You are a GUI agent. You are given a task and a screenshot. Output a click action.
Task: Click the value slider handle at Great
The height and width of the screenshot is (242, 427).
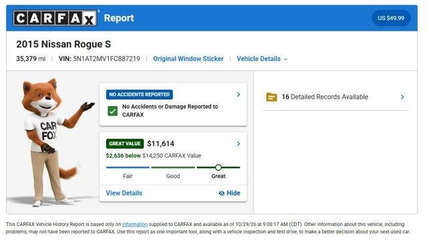(x=218, y=167)
